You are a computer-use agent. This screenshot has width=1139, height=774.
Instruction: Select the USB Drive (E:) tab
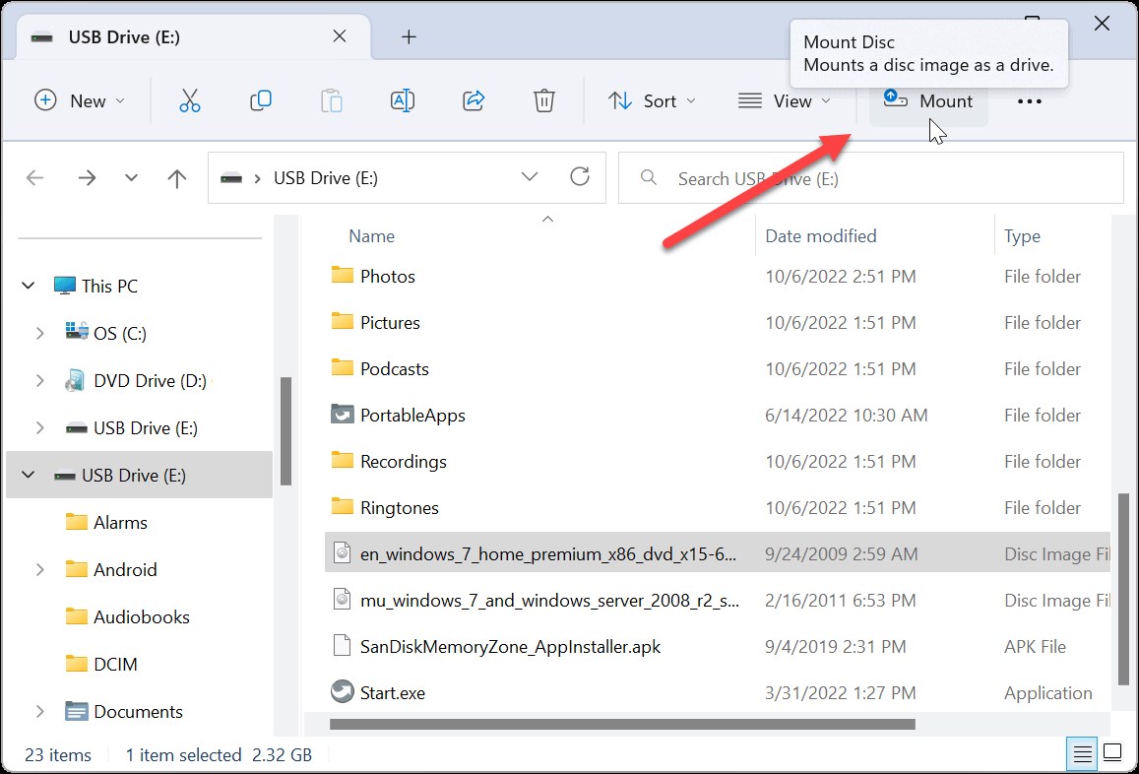coord(148,35)
